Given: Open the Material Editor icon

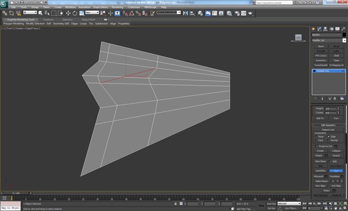Looking at the screenshot, I should (x=229, y=13).
